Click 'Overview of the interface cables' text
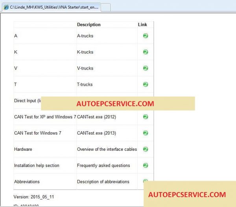236x207 pixels. pyautogui.click(x=107, y=149)
